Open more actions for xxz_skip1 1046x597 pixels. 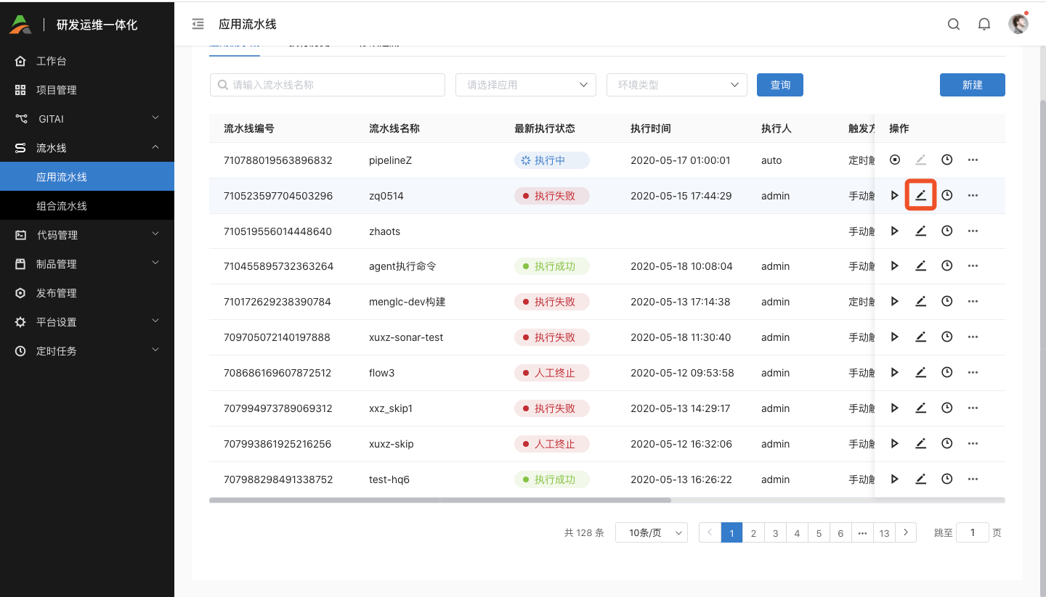973,408
